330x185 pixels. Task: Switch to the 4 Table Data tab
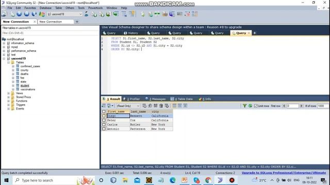coord(181,99)
